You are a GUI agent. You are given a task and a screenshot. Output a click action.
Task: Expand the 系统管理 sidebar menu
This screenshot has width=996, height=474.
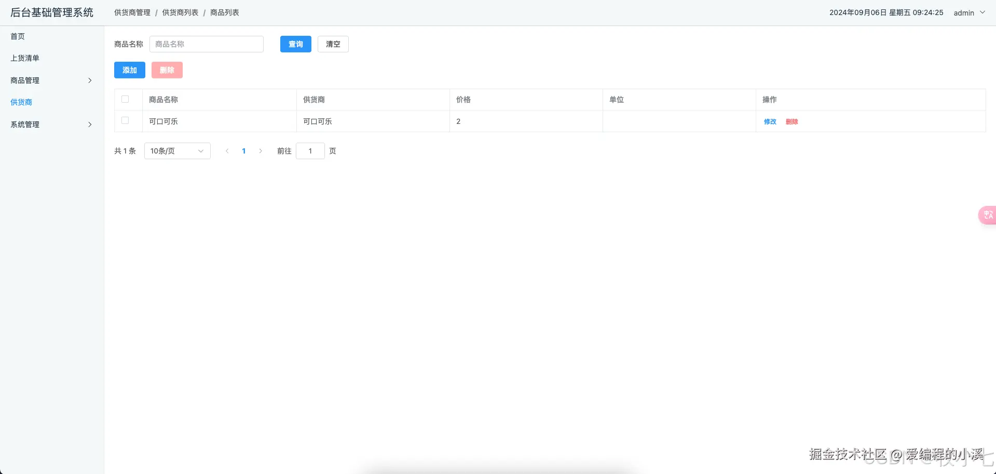click(24, 124)
